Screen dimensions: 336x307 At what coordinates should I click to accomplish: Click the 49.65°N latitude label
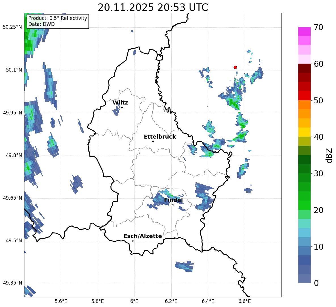click(x=13, y=198)
